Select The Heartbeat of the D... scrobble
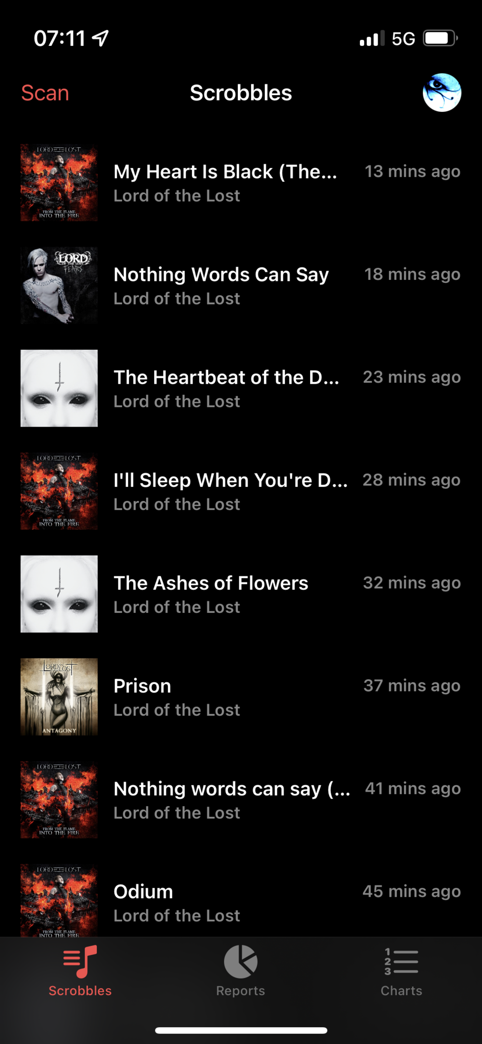 (226, 378)
